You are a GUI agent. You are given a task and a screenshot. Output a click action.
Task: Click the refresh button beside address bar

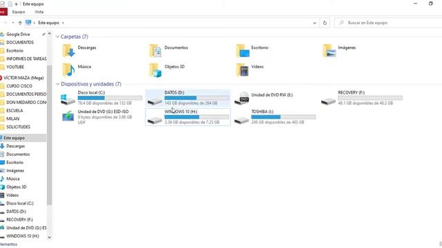325,23
